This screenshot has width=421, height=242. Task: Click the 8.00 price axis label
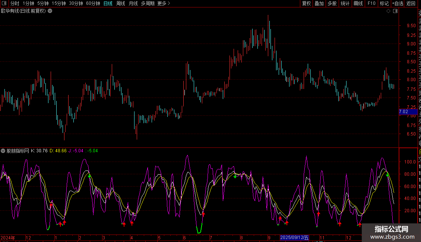[411, 80]
